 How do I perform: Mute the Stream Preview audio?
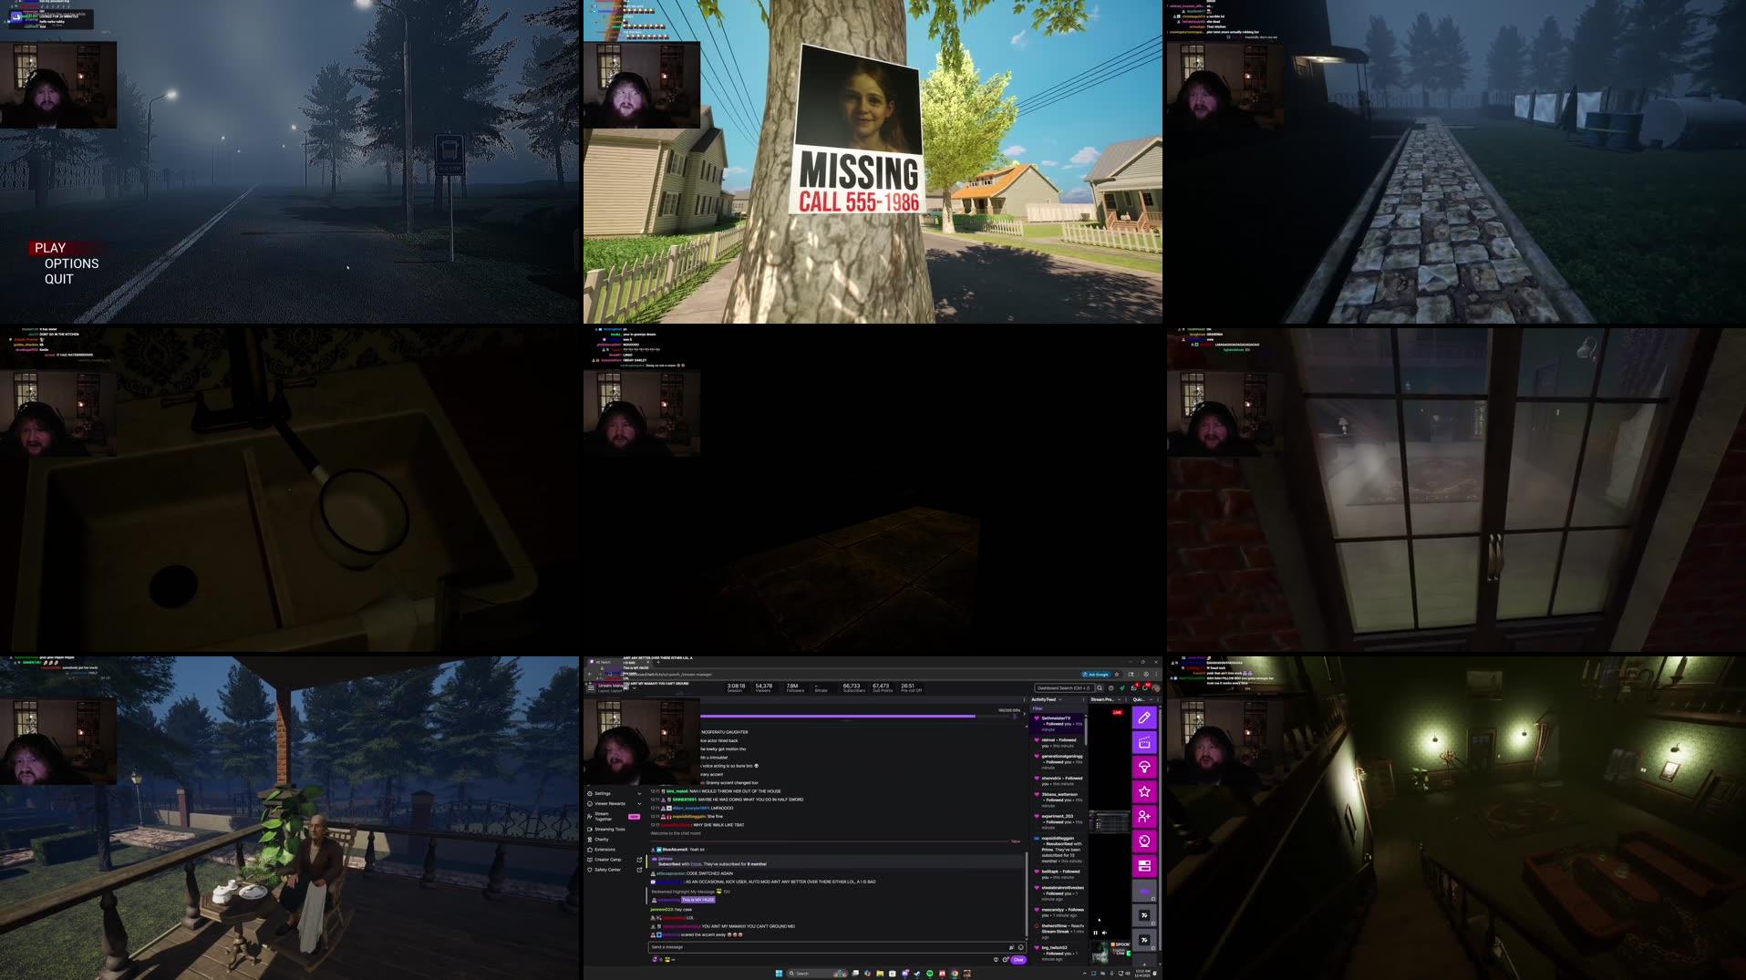coord(1104,933)
